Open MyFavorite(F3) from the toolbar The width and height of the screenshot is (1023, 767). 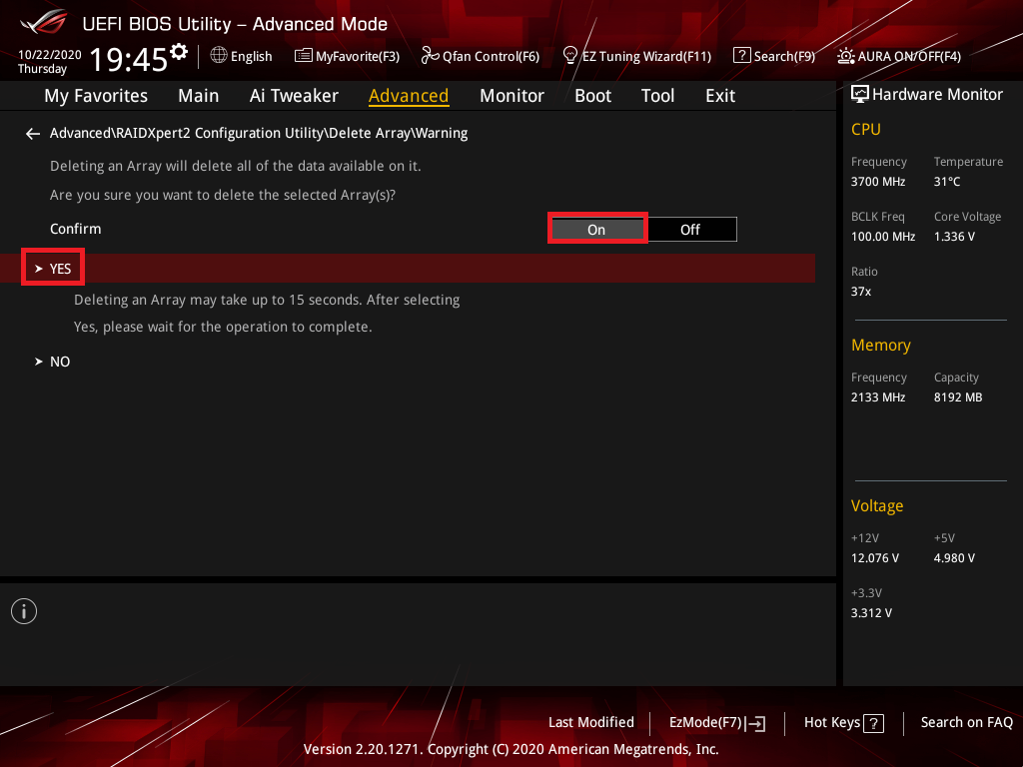coord(304,56)
